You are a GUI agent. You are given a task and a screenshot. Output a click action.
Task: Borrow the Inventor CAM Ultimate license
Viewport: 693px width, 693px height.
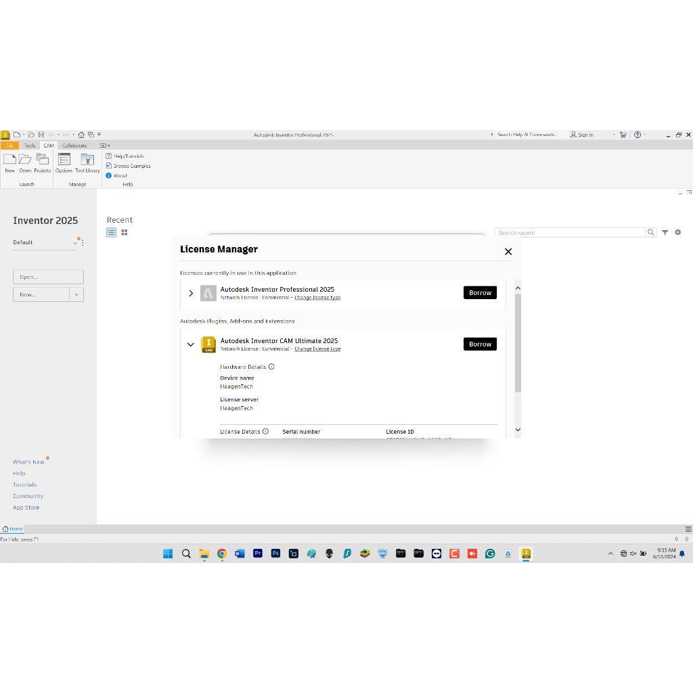[480, 344]
